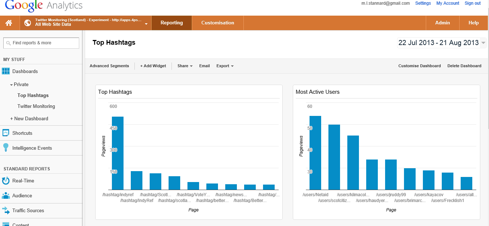Screen dimensions: 489x226
Task: Click the Sign out link
Action: (472, 3)
